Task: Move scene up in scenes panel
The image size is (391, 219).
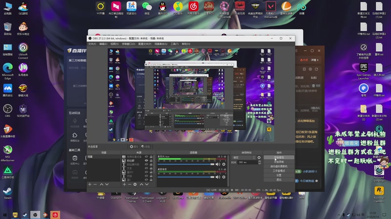Action: [x=102, y=184]
